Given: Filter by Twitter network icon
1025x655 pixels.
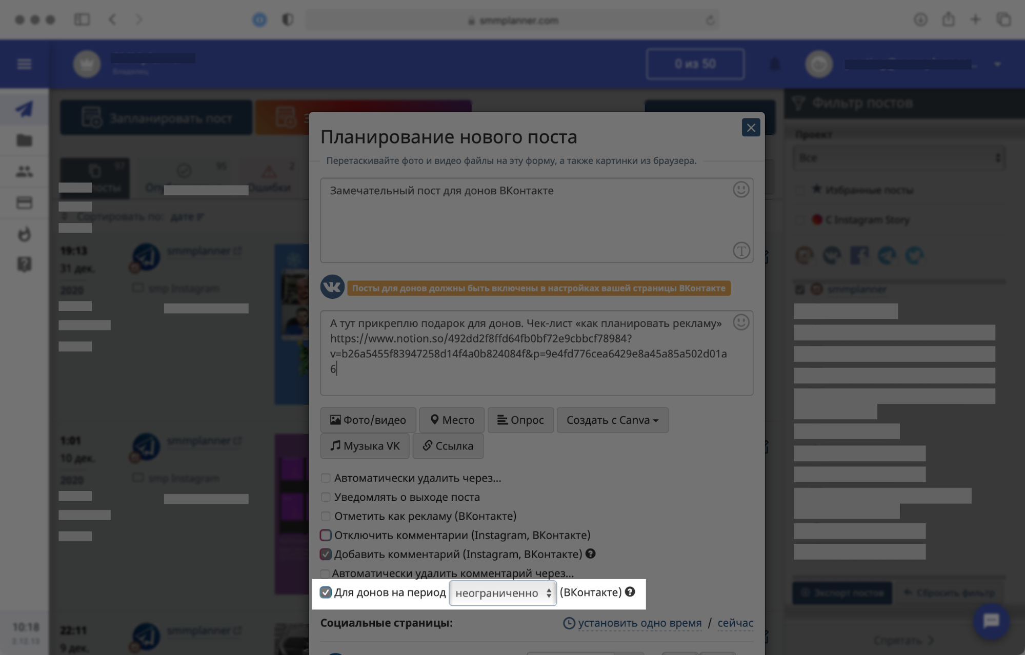Looking at the screenshot, I should tap(914, 255).
